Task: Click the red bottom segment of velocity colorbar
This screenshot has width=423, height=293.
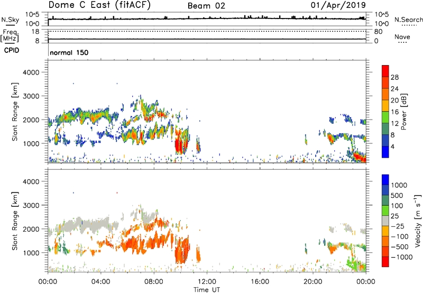Action: pos(385,262)
